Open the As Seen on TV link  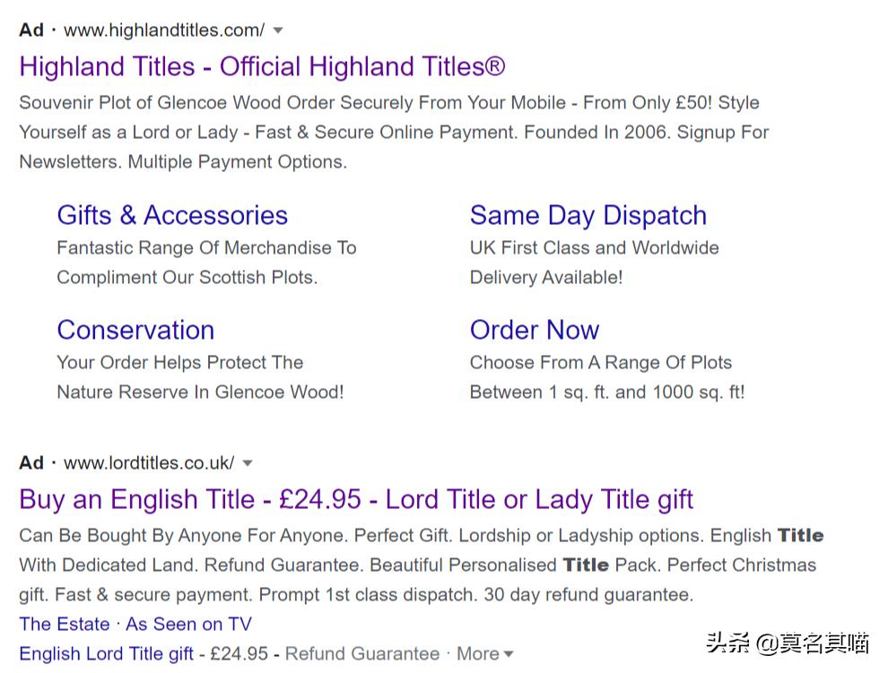pyautogui.click(x=188, y=625)
